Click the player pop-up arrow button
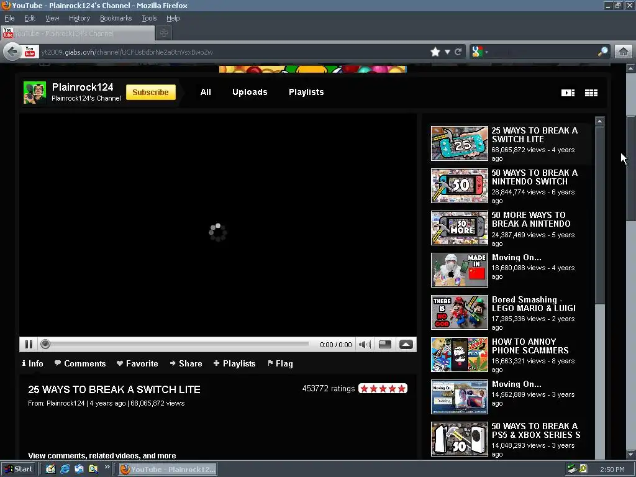This screenshot has width=636, height=477. pyautogui.click(x=406, y=344)
